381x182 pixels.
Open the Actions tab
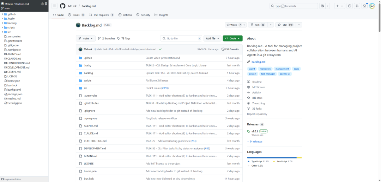(125, 15)
